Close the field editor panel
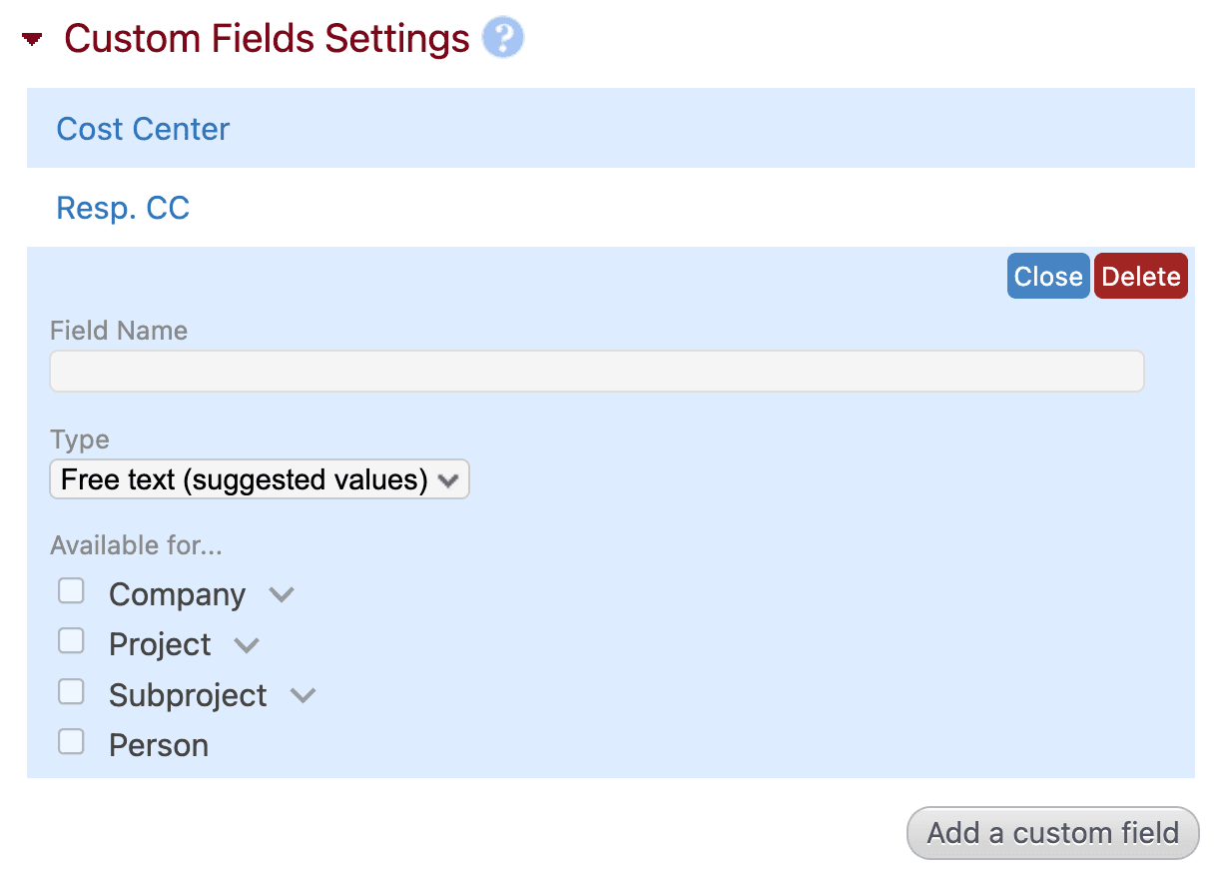This screenshot has width=1218, height=879. pos(1047,276)
